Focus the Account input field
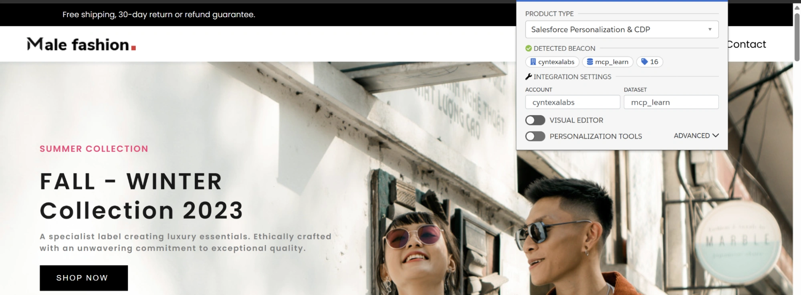The width and height of the screenshot is (801, 295). click(x=573, y=102)
